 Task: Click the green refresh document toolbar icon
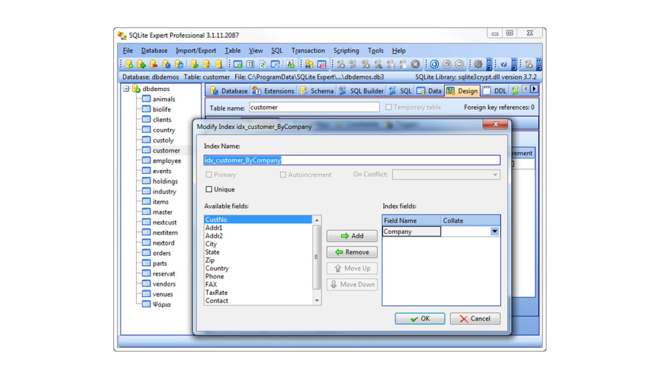click(263, 64)
